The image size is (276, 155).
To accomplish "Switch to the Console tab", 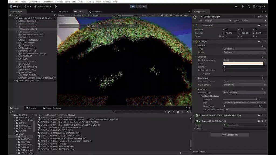I will 32,108.
